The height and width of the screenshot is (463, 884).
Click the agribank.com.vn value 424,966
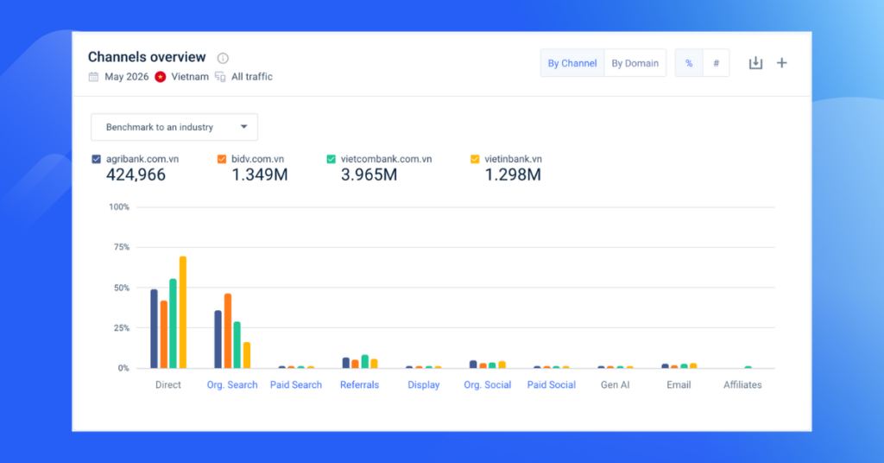pos(136,174)
